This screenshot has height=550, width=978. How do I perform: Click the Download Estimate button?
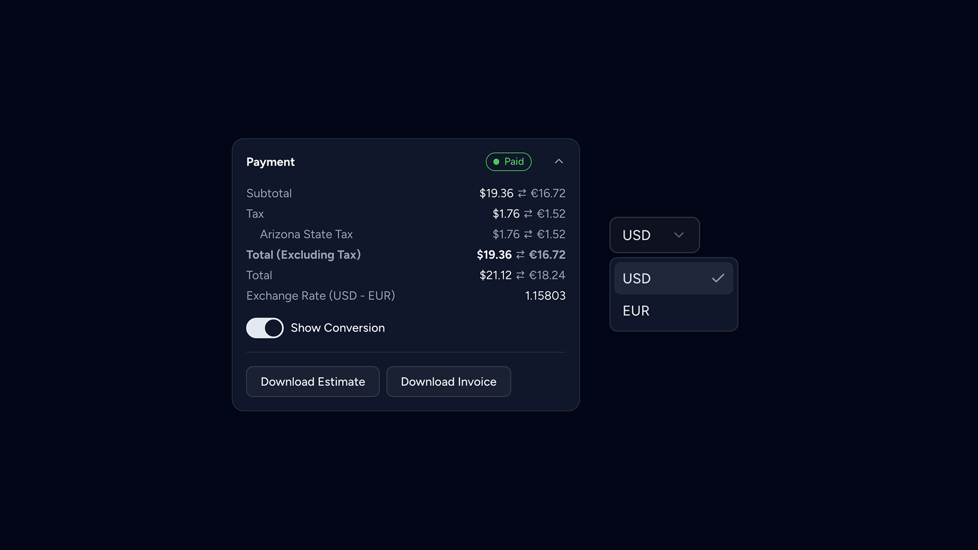pos(313,381)
